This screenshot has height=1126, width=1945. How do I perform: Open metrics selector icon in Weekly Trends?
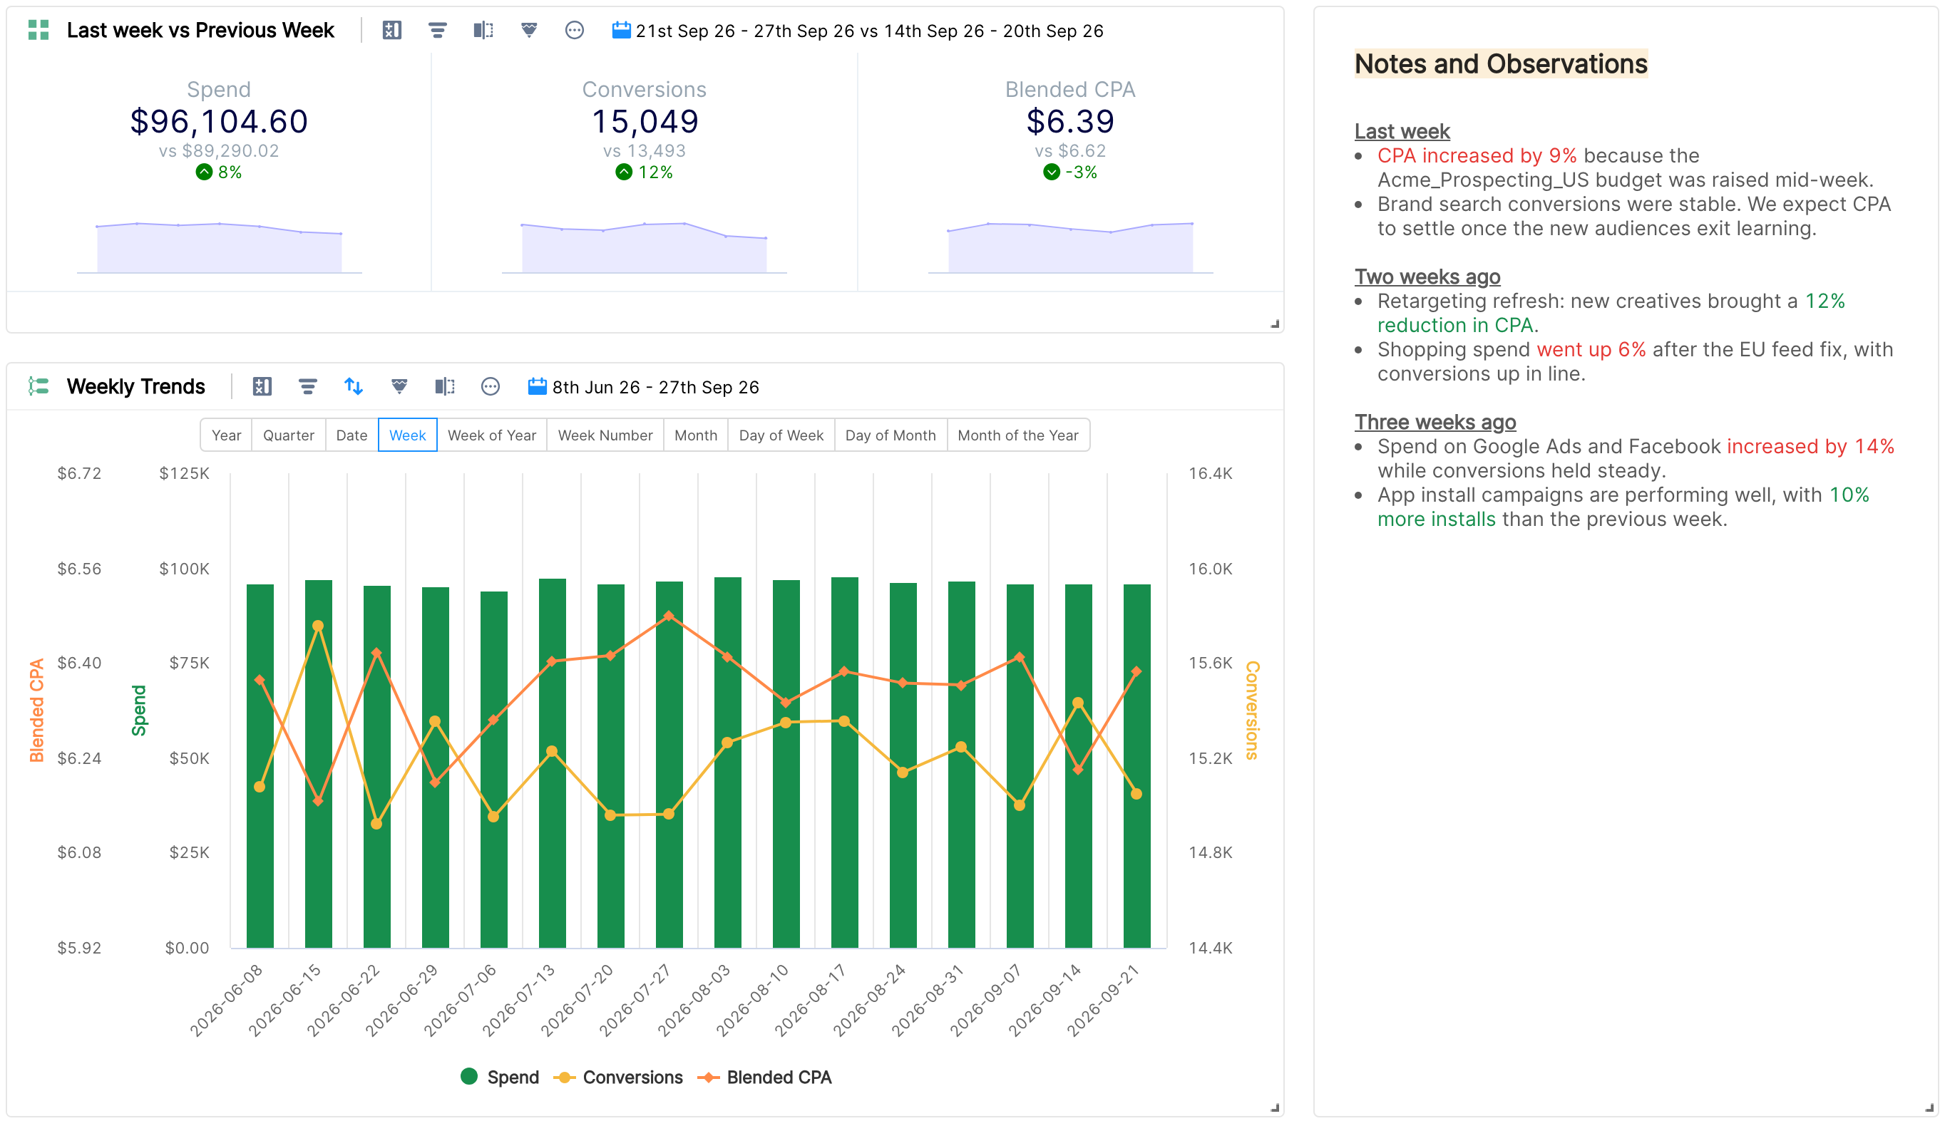(x=262, y=386)
